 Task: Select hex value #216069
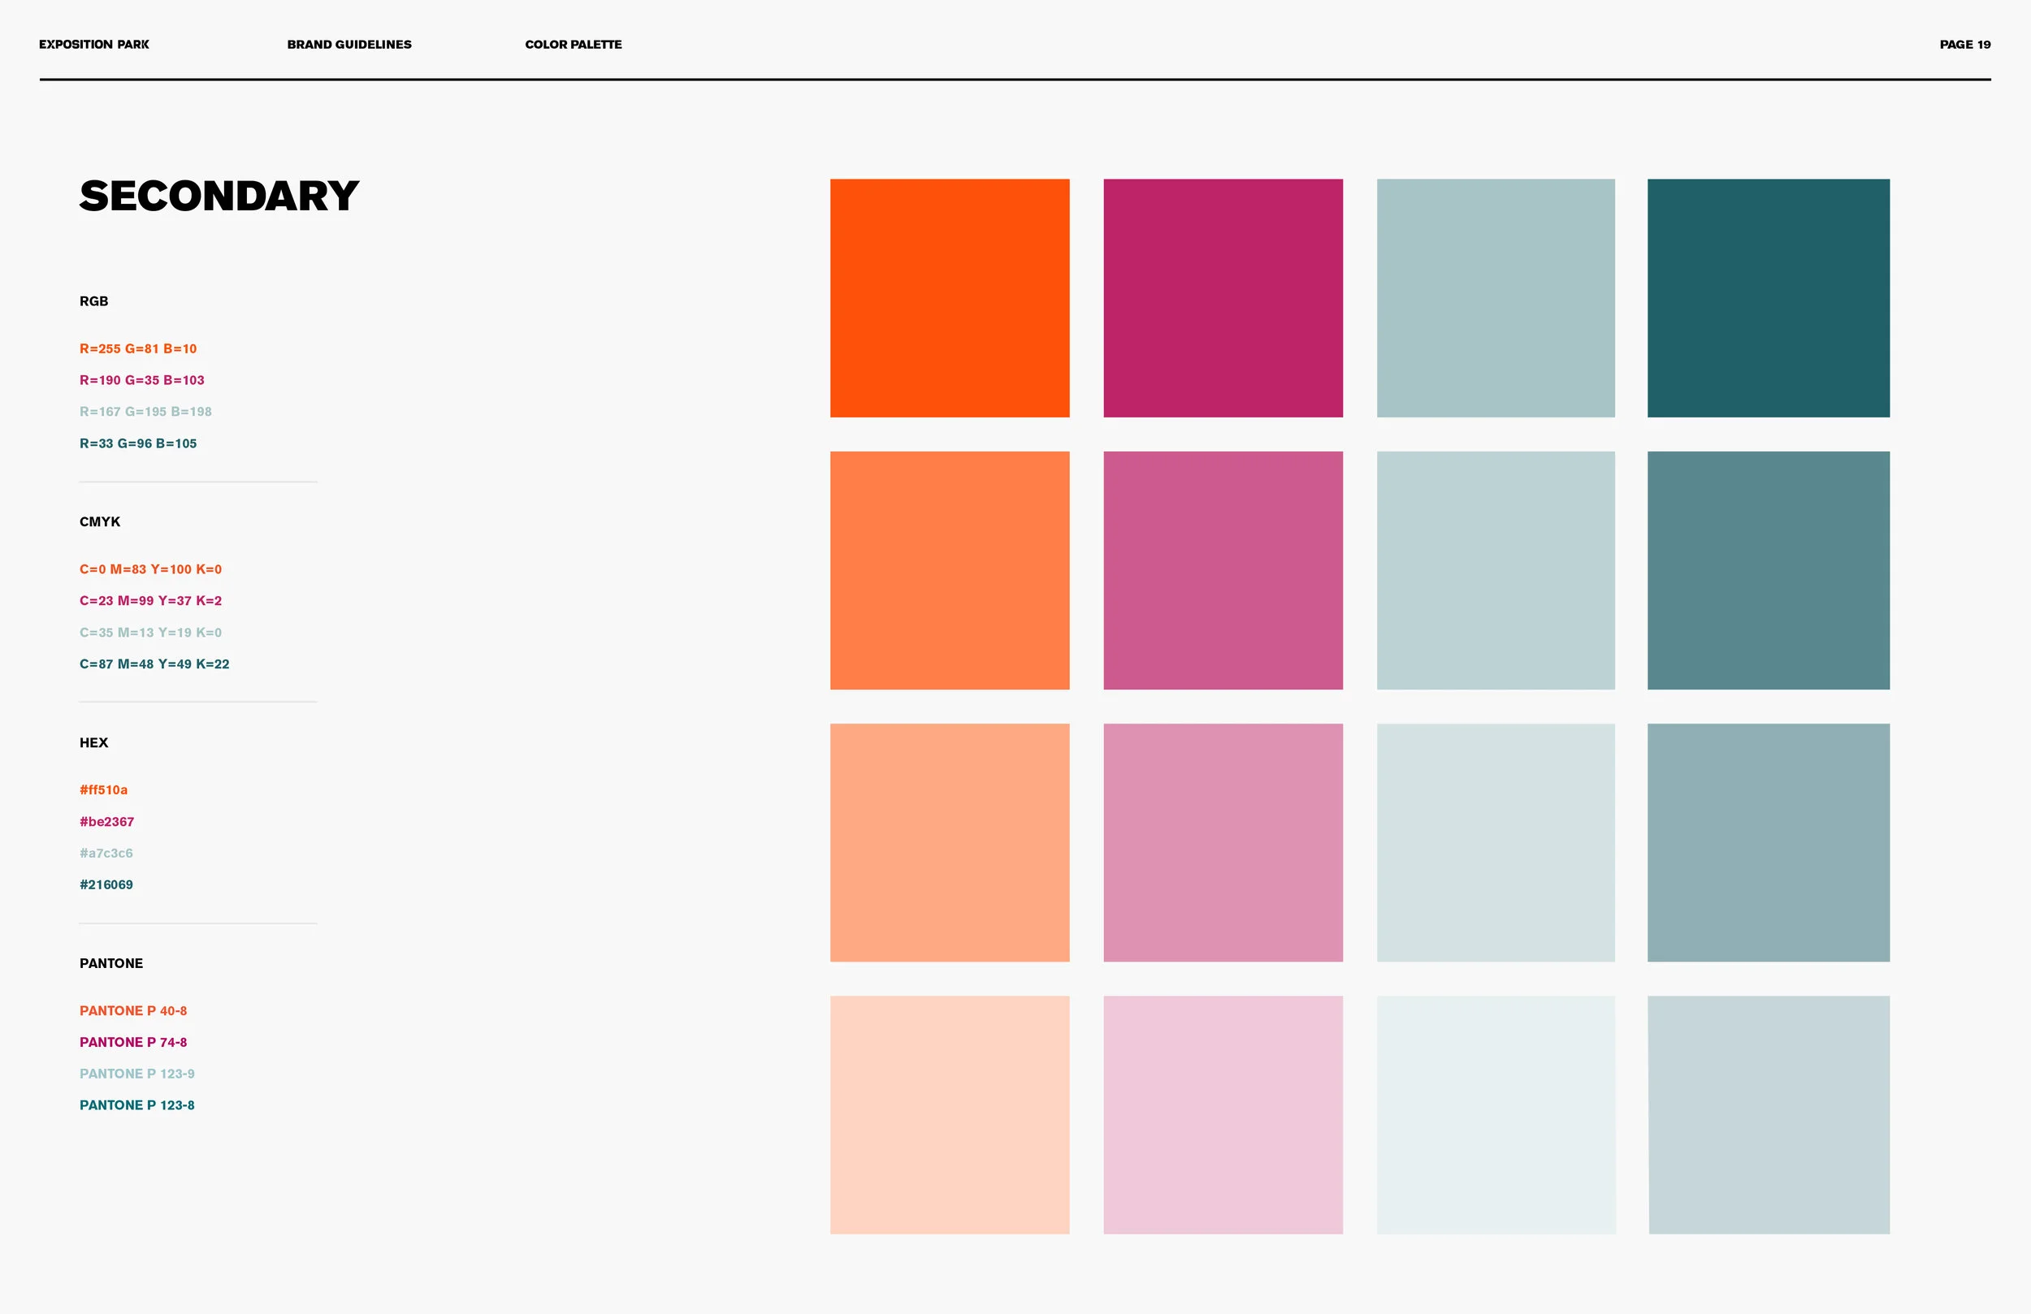coord(106,885)
